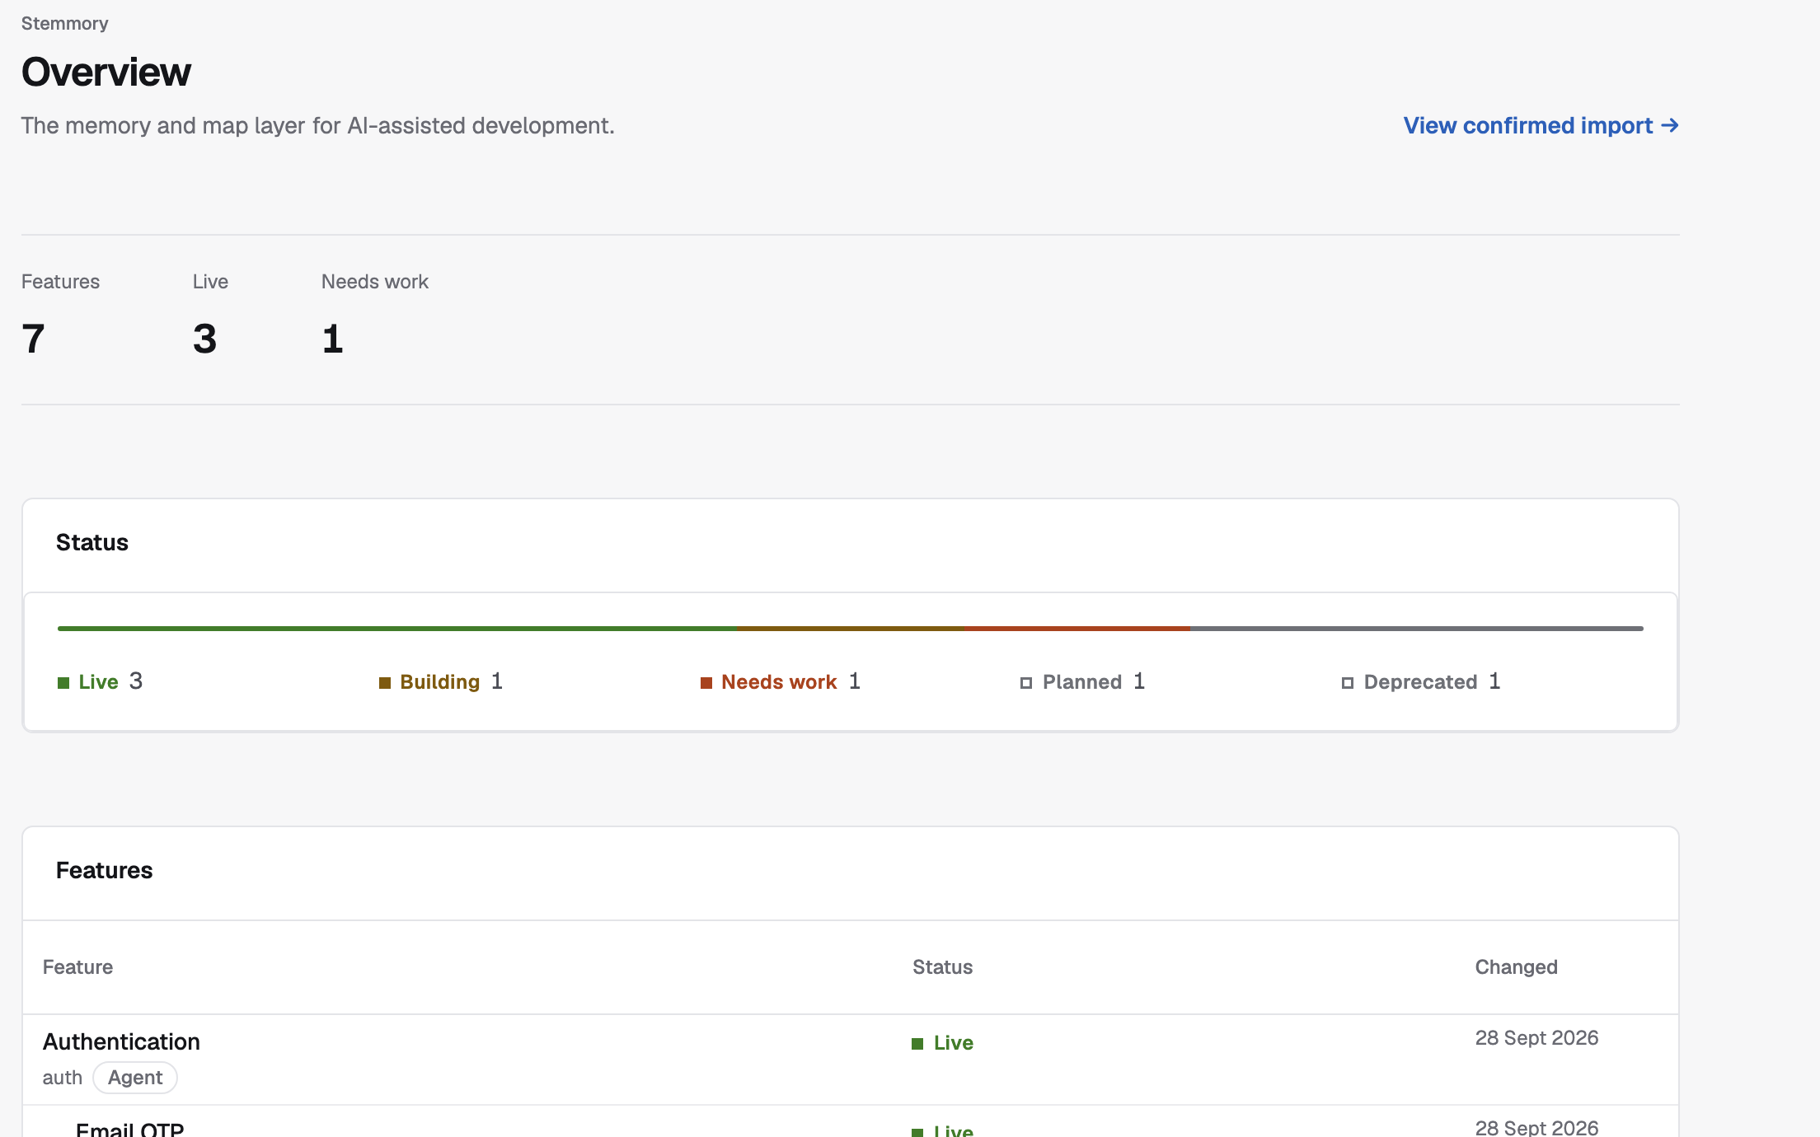
Task: Click the Feature column header
Action: 77,967
